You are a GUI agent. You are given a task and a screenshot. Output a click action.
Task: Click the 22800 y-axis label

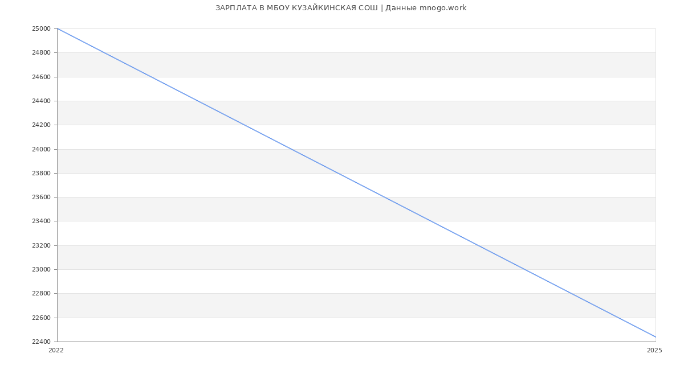(x=41, y=294)
